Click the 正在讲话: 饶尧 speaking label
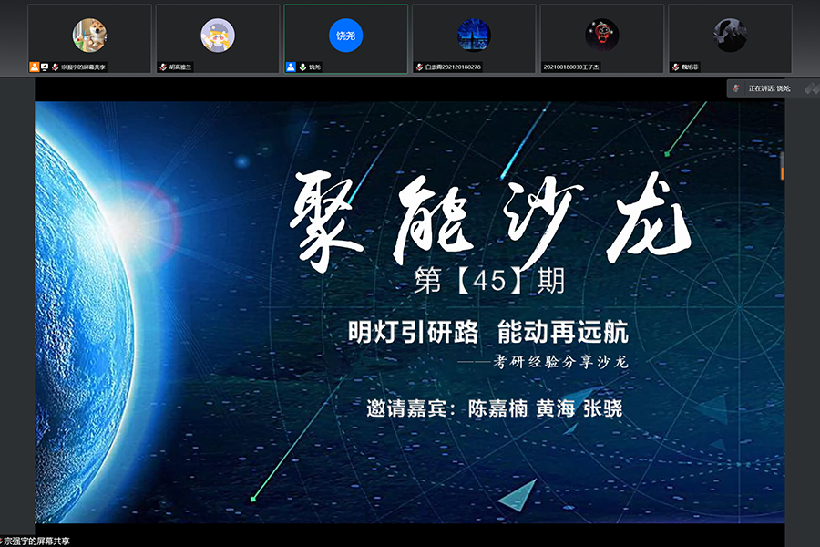820x547 pixels. [x=769, y=88]
